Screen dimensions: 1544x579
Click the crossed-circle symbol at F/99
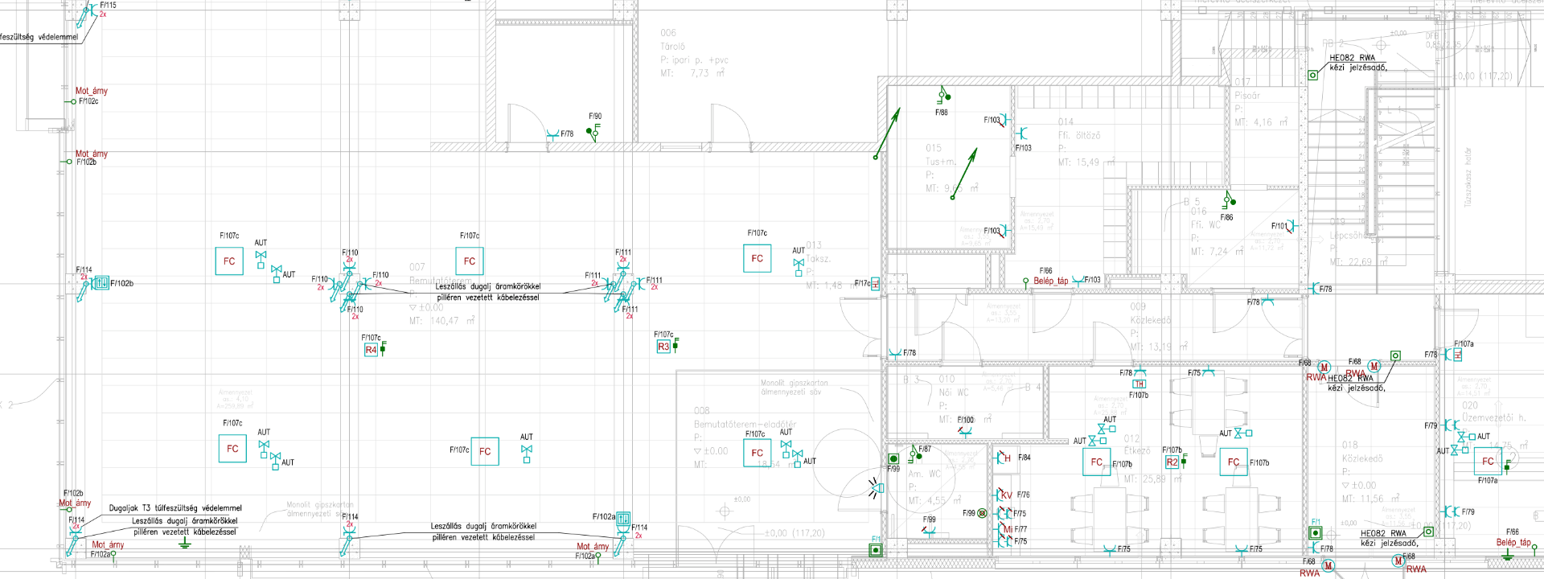pyautogui.click(x=982, y=513)
